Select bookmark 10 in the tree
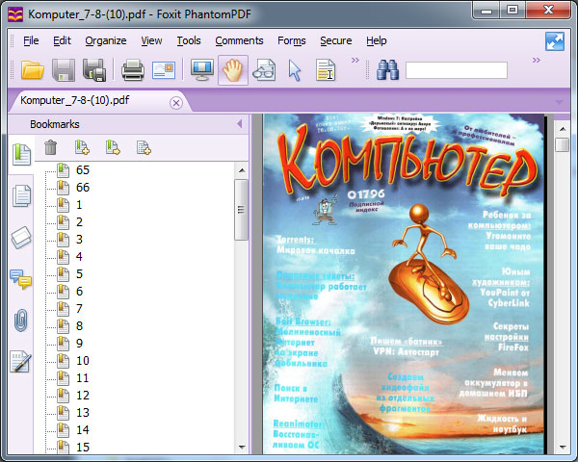This screenshot has height=462, width=578. [x=83, y=361]
